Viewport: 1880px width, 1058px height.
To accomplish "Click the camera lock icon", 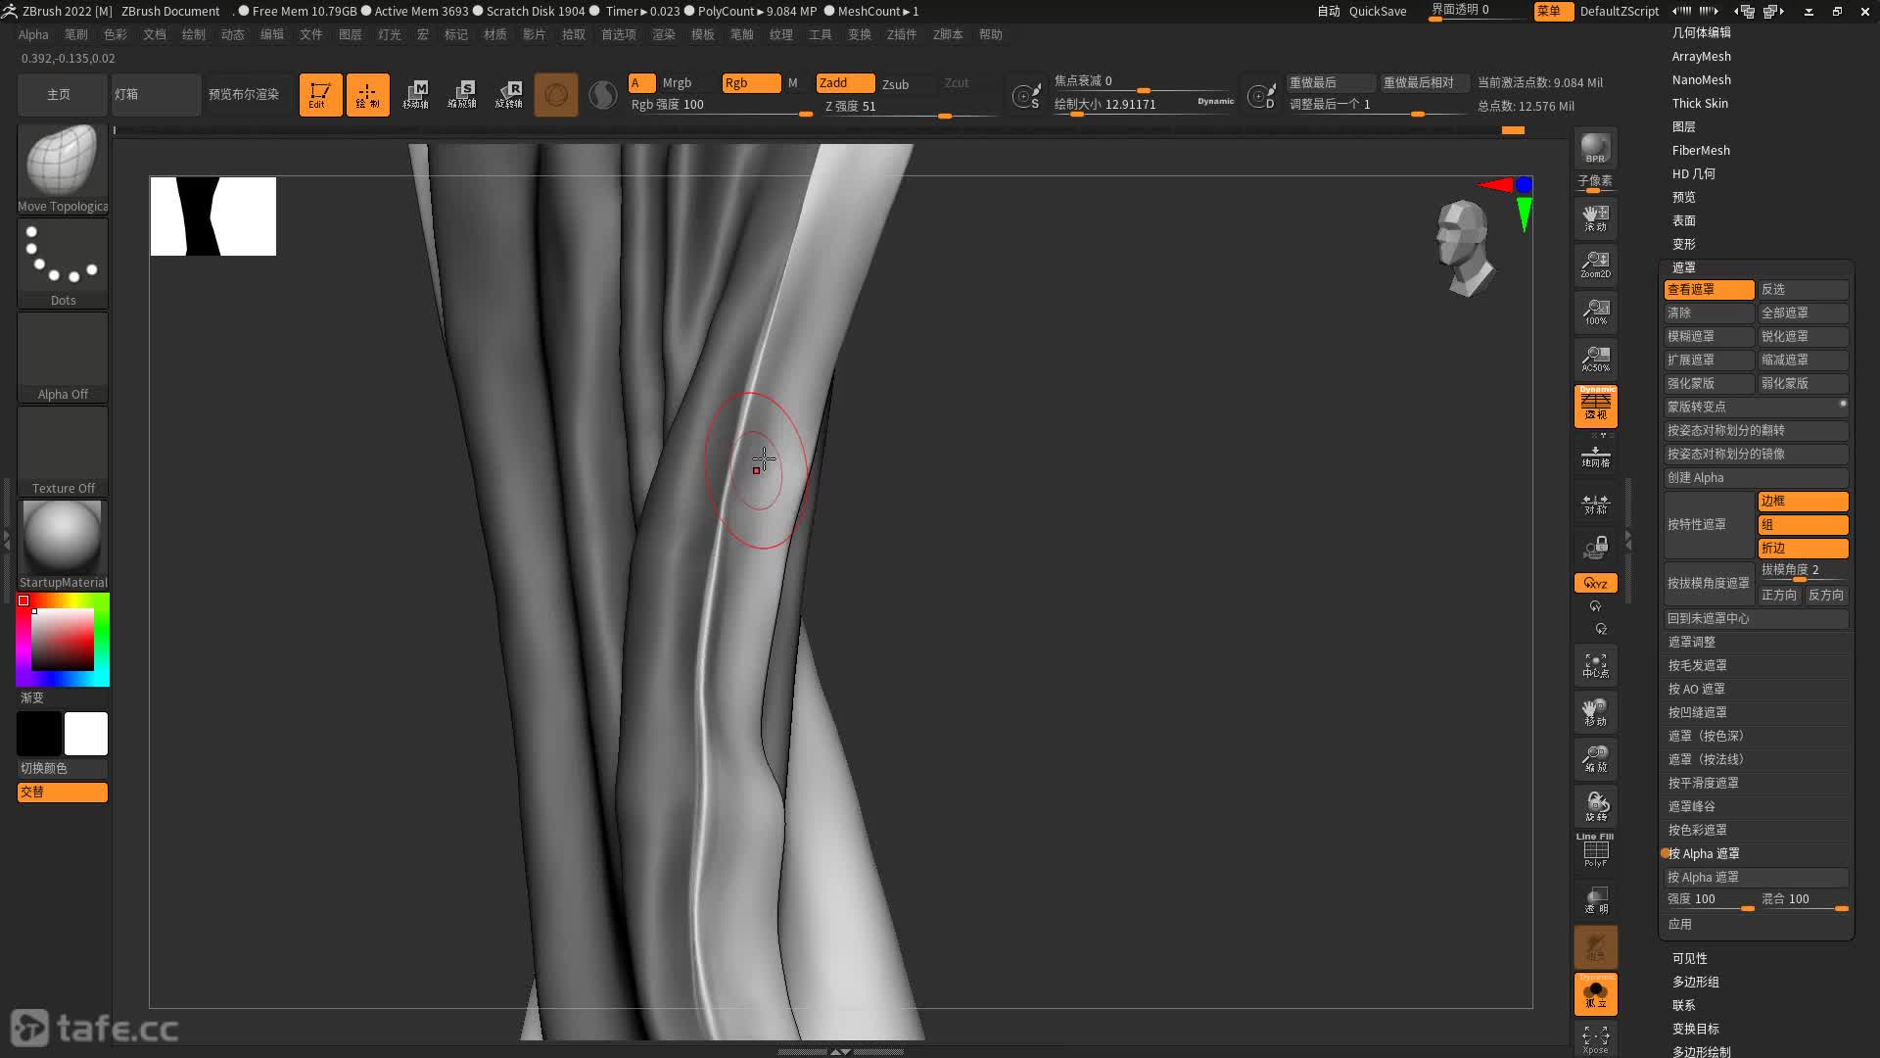I will tap(1595, 548).
